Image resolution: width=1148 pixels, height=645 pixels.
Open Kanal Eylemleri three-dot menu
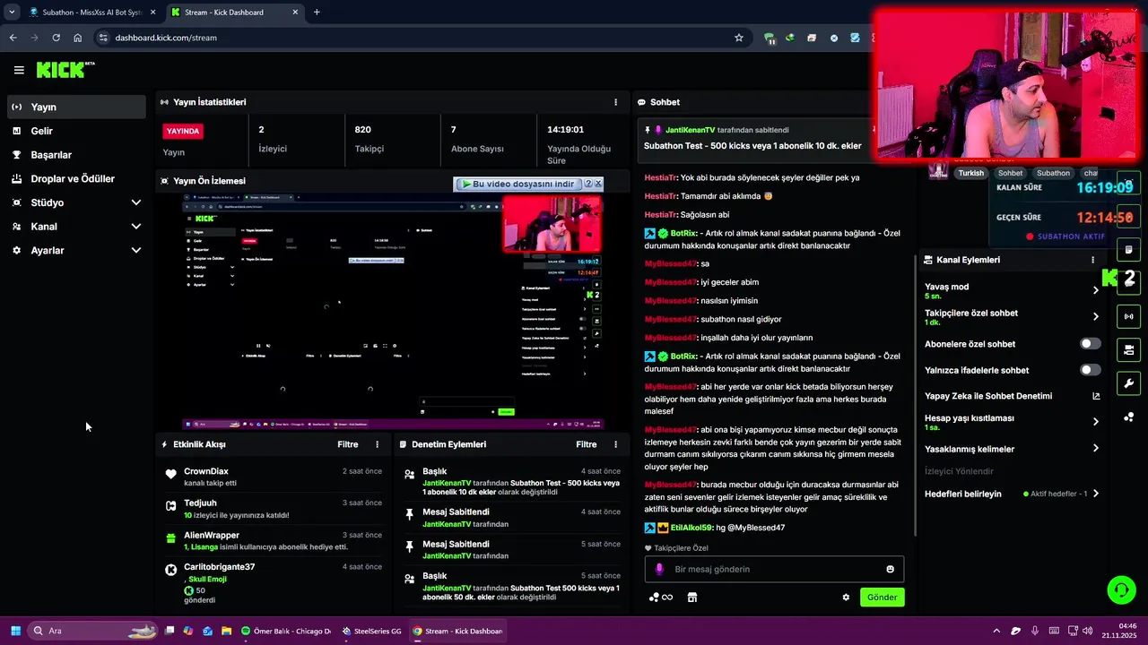click(1092, 260)
